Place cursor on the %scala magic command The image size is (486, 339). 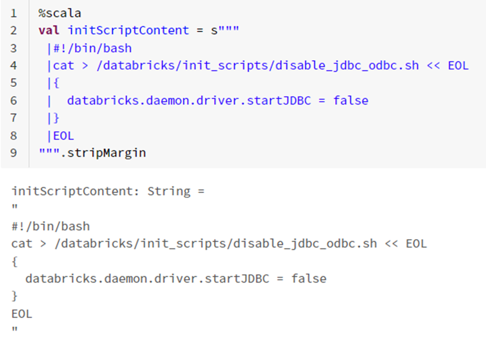(60, 13)
